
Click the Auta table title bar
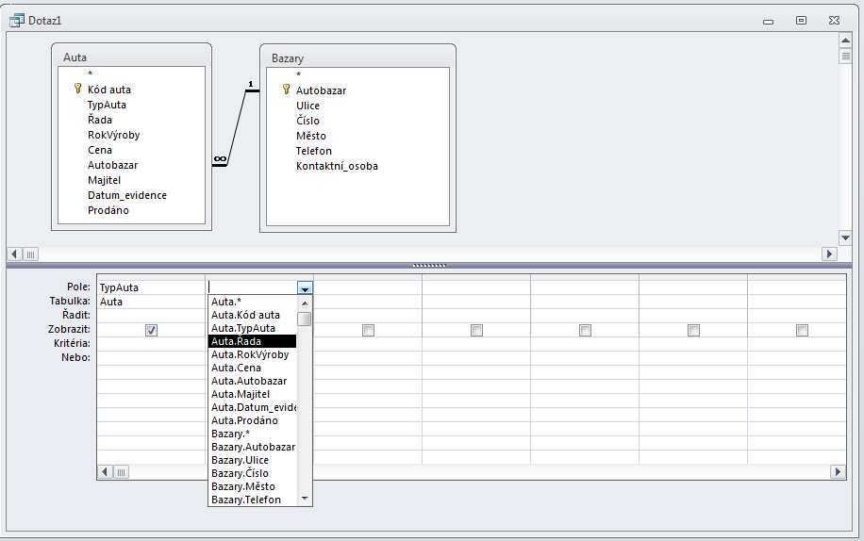[x=131, y=57]
